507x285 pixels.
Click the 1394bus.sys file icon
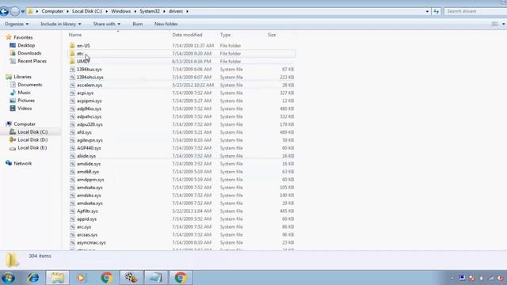tap(72, 69)
